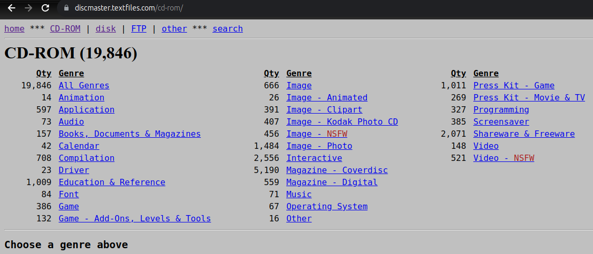This screenshot has width=593, height=254.
Task: Open Press Kit - Movie & TV genre
Action: [x=529, y=98]
